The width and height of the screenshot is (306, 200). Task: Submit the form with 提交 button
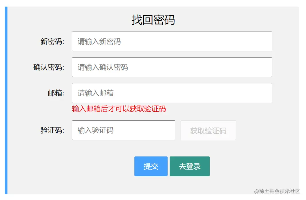click(x=151, y=166)
